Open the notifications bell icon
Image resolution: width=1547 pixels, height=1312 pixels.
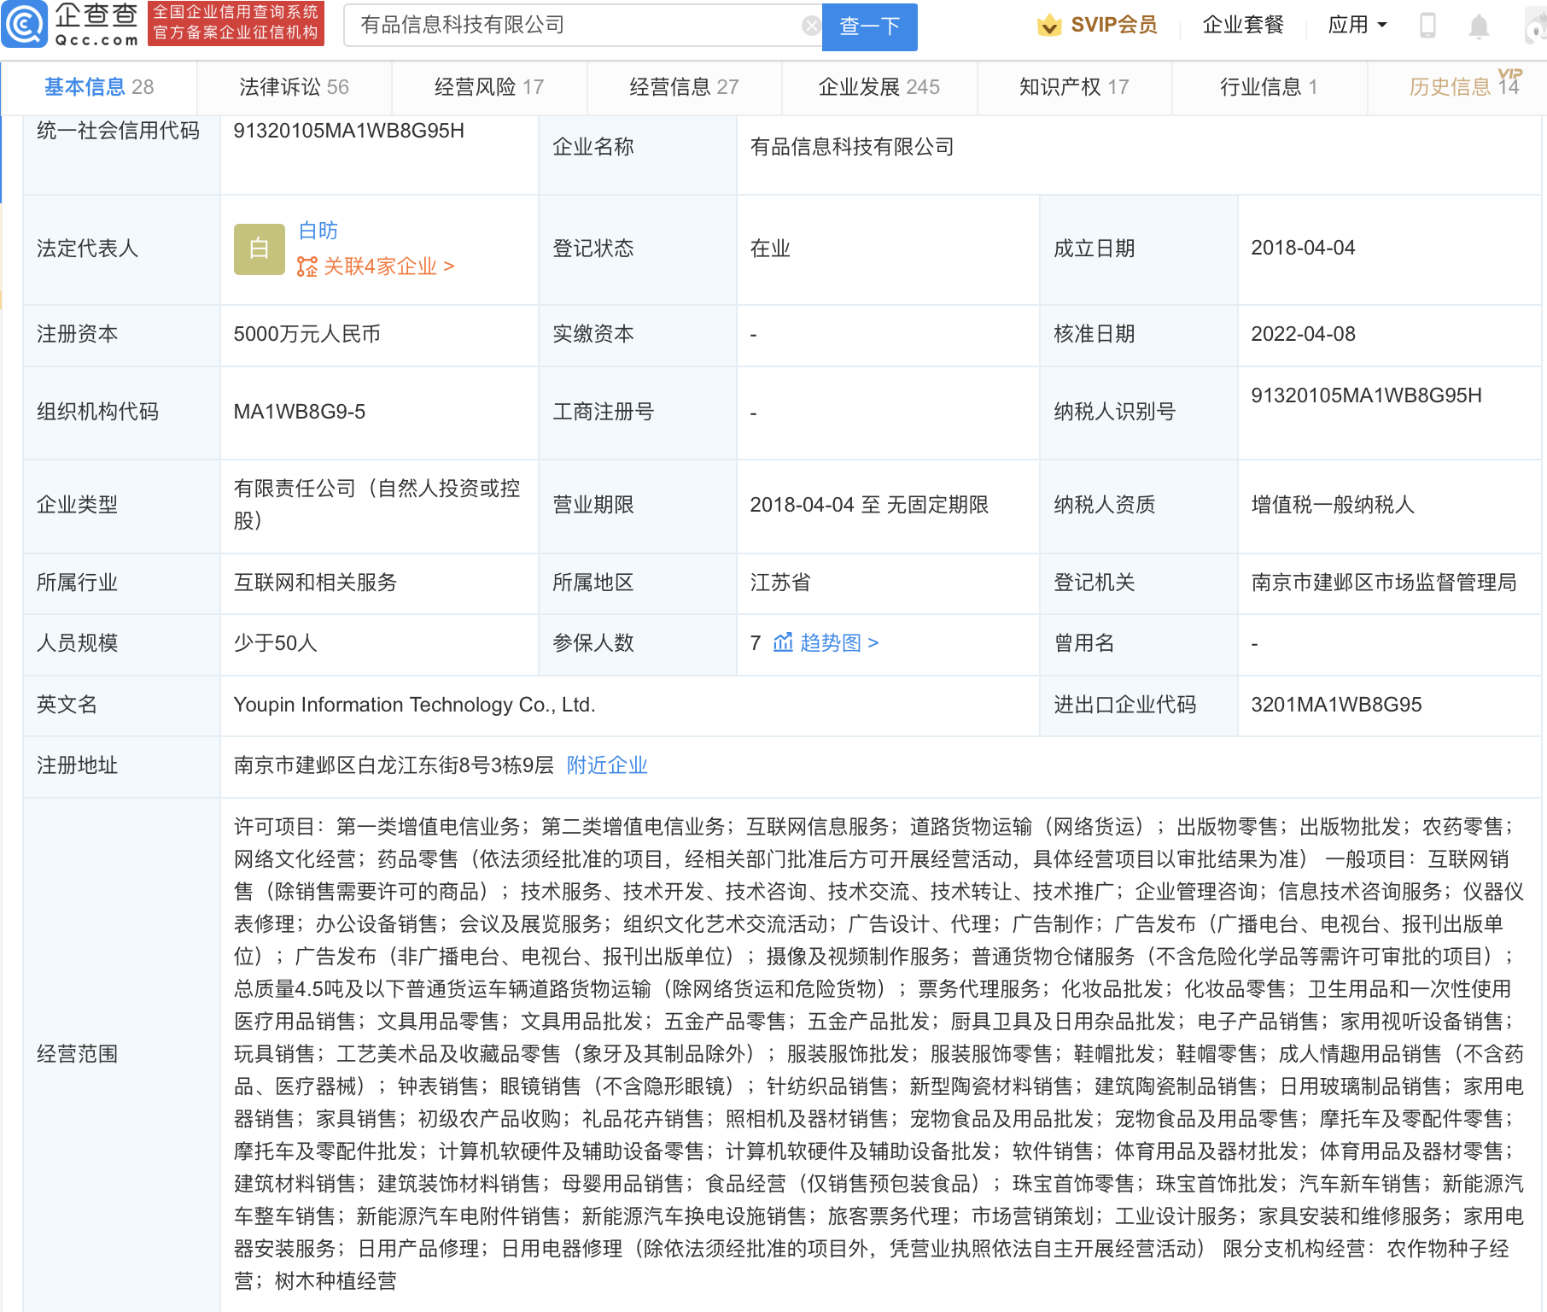(x=1479, y=26)
